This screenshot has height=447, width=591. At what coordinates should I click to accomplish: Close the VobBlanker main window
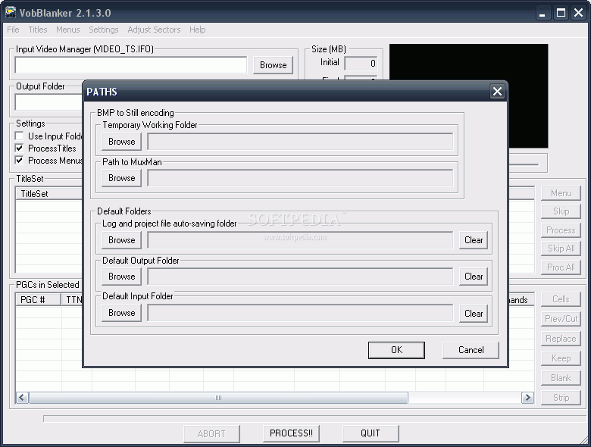[579, 13]
